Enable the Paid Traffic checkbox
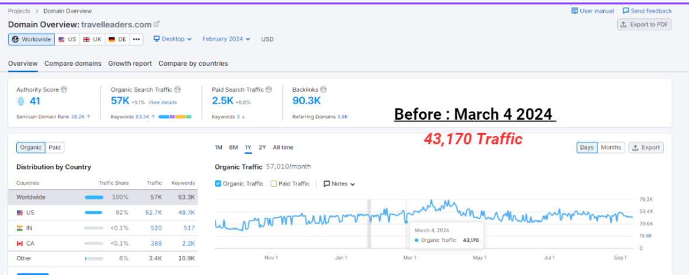 click(x=274, y=183)
